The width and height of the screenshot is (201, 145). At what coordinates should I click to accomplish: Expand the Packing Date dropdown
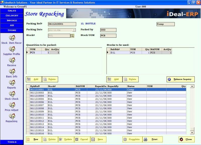pos(74,30)
